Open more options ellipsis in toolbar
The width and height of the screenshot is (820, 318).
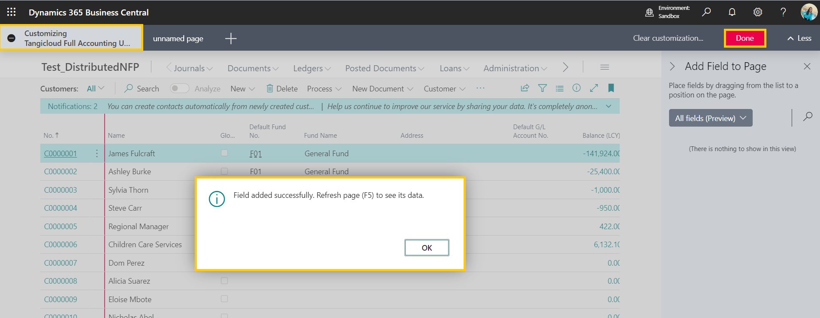click(480, 88)
